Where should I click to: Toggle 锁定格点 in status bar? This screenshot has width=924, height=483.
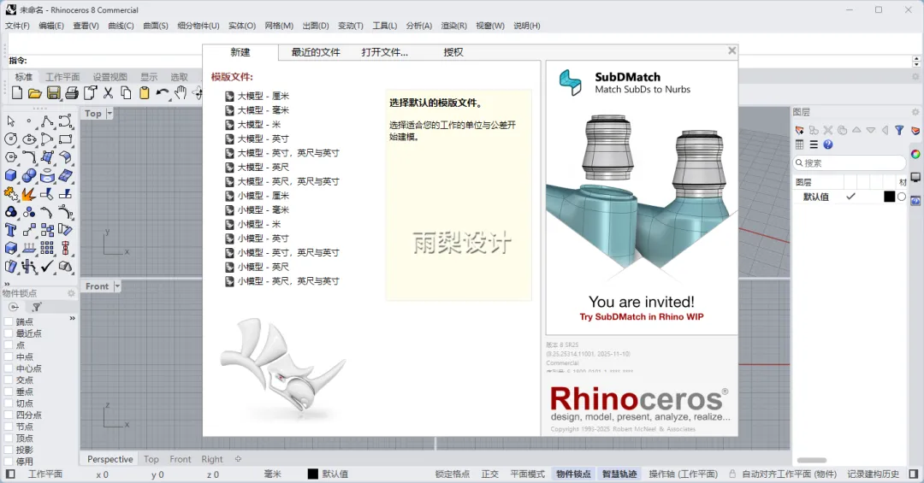(452, 474)
